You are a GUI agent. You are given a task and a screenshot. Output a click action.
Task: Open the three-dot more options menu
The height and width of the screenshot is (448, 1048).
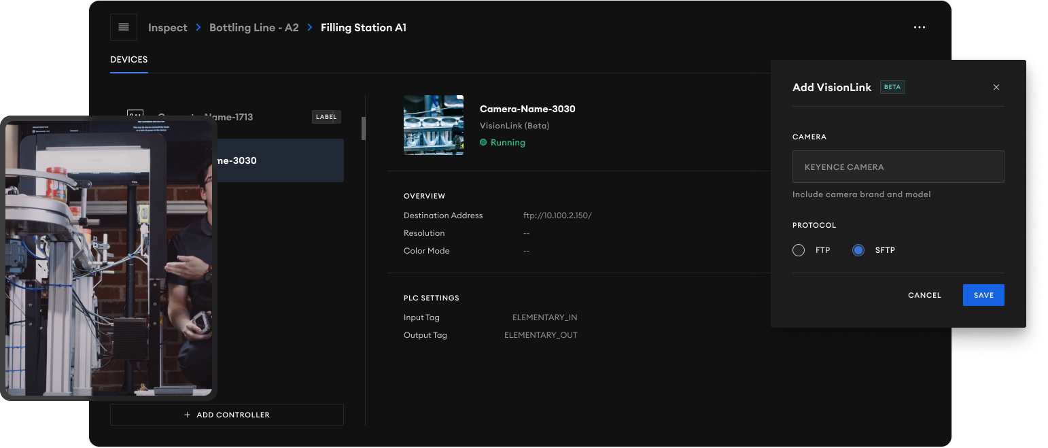(x=920, y=28)
